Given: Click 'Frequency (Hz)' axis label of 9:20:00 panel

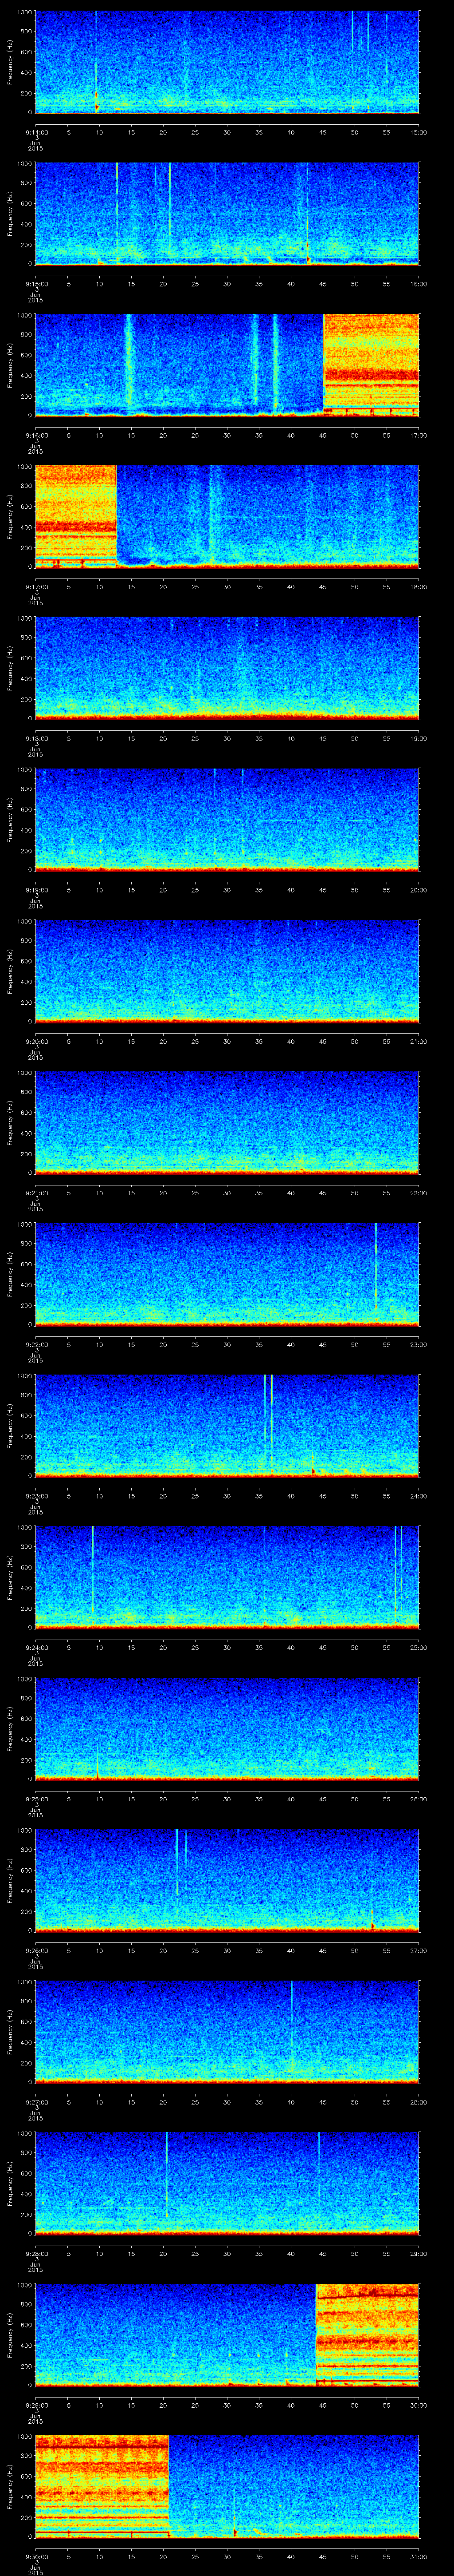Looking at the screenshot, I should click(11, 971).
